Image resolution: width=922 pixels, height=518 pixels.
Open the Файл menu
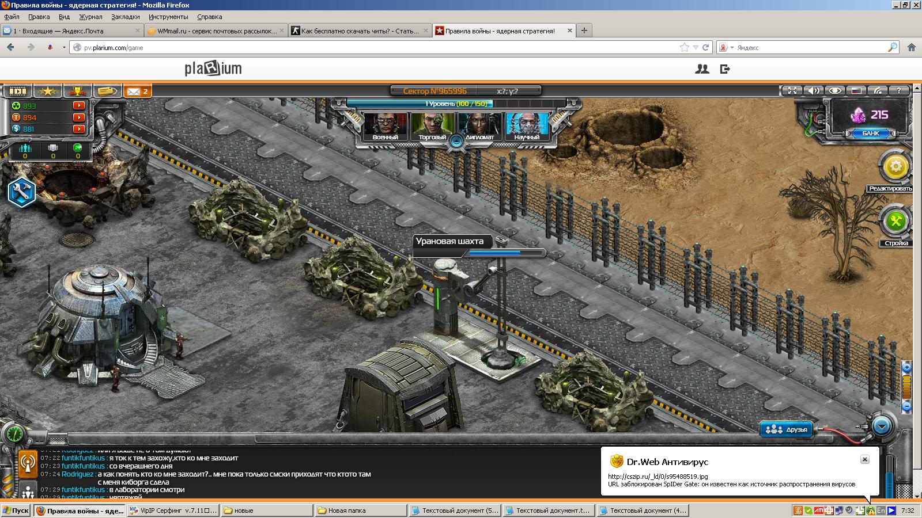click(12, 17)
